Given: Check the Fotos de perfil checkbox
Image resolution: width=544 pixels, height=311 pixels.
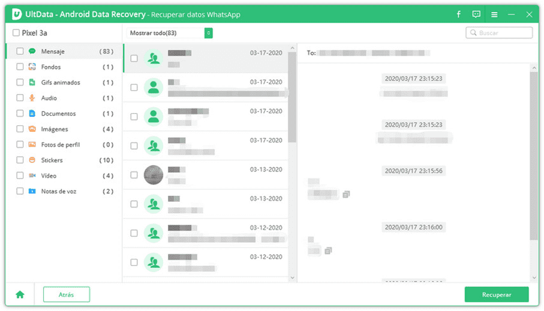Looking at the screenshot, I should click(20, 144).
